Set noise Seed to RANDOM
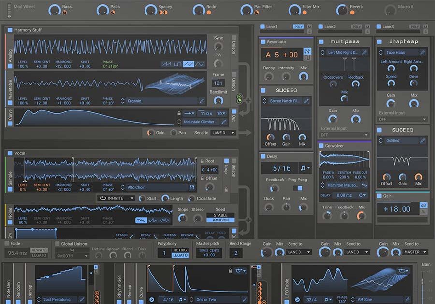 (220, 220)
